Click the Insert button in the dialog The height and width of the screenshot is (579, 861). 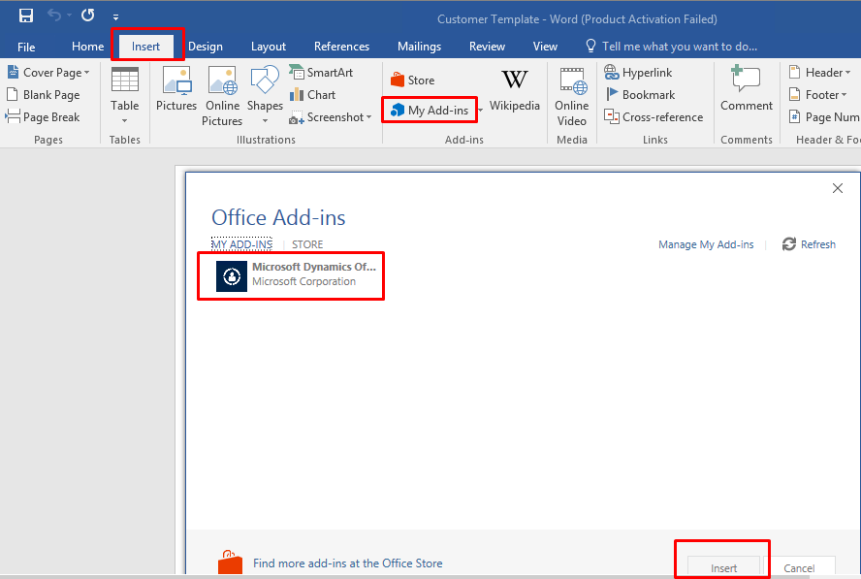click(x=723, y=567)
